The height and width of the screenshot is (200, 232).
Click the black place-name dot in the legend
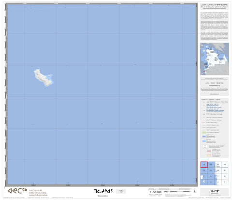point(204,102)
